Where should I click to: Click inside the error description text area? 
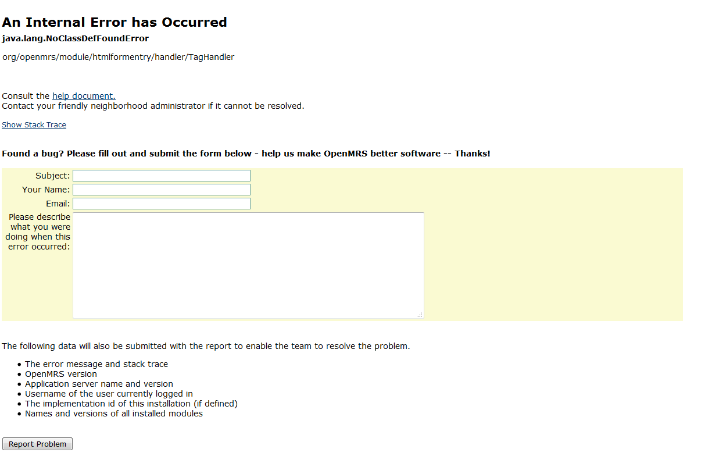pyautogui.click(x=248, y=265)
